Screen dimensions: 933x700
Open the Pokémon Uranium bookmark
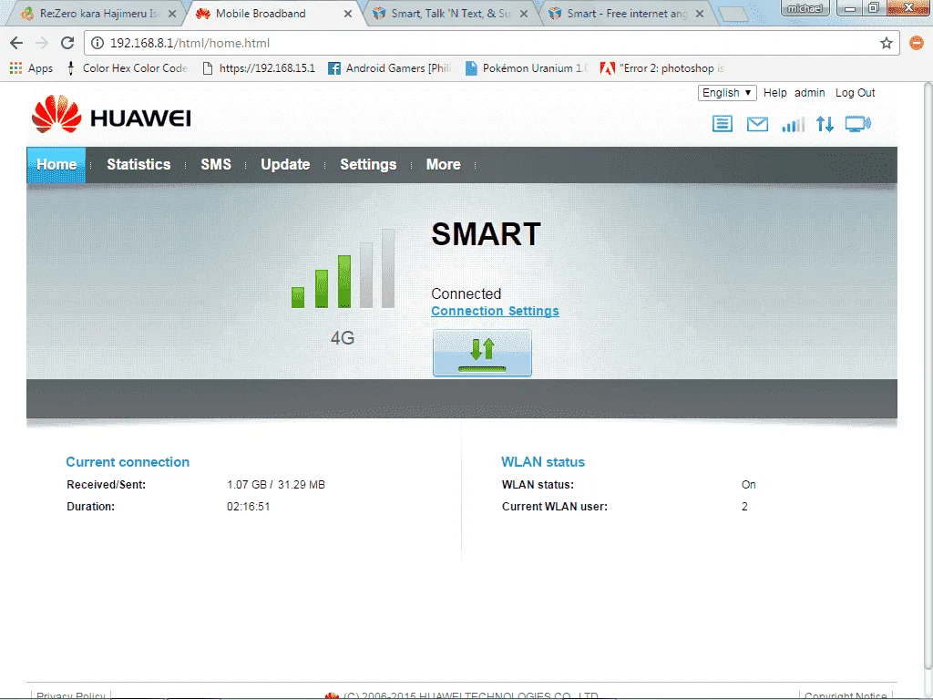[527, 68]
